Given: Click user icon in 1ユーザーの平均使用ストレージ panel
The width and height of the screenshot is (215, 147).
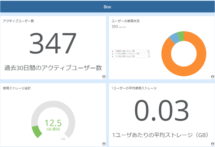Looking at the screenshot, I should (x=212, y=144).
